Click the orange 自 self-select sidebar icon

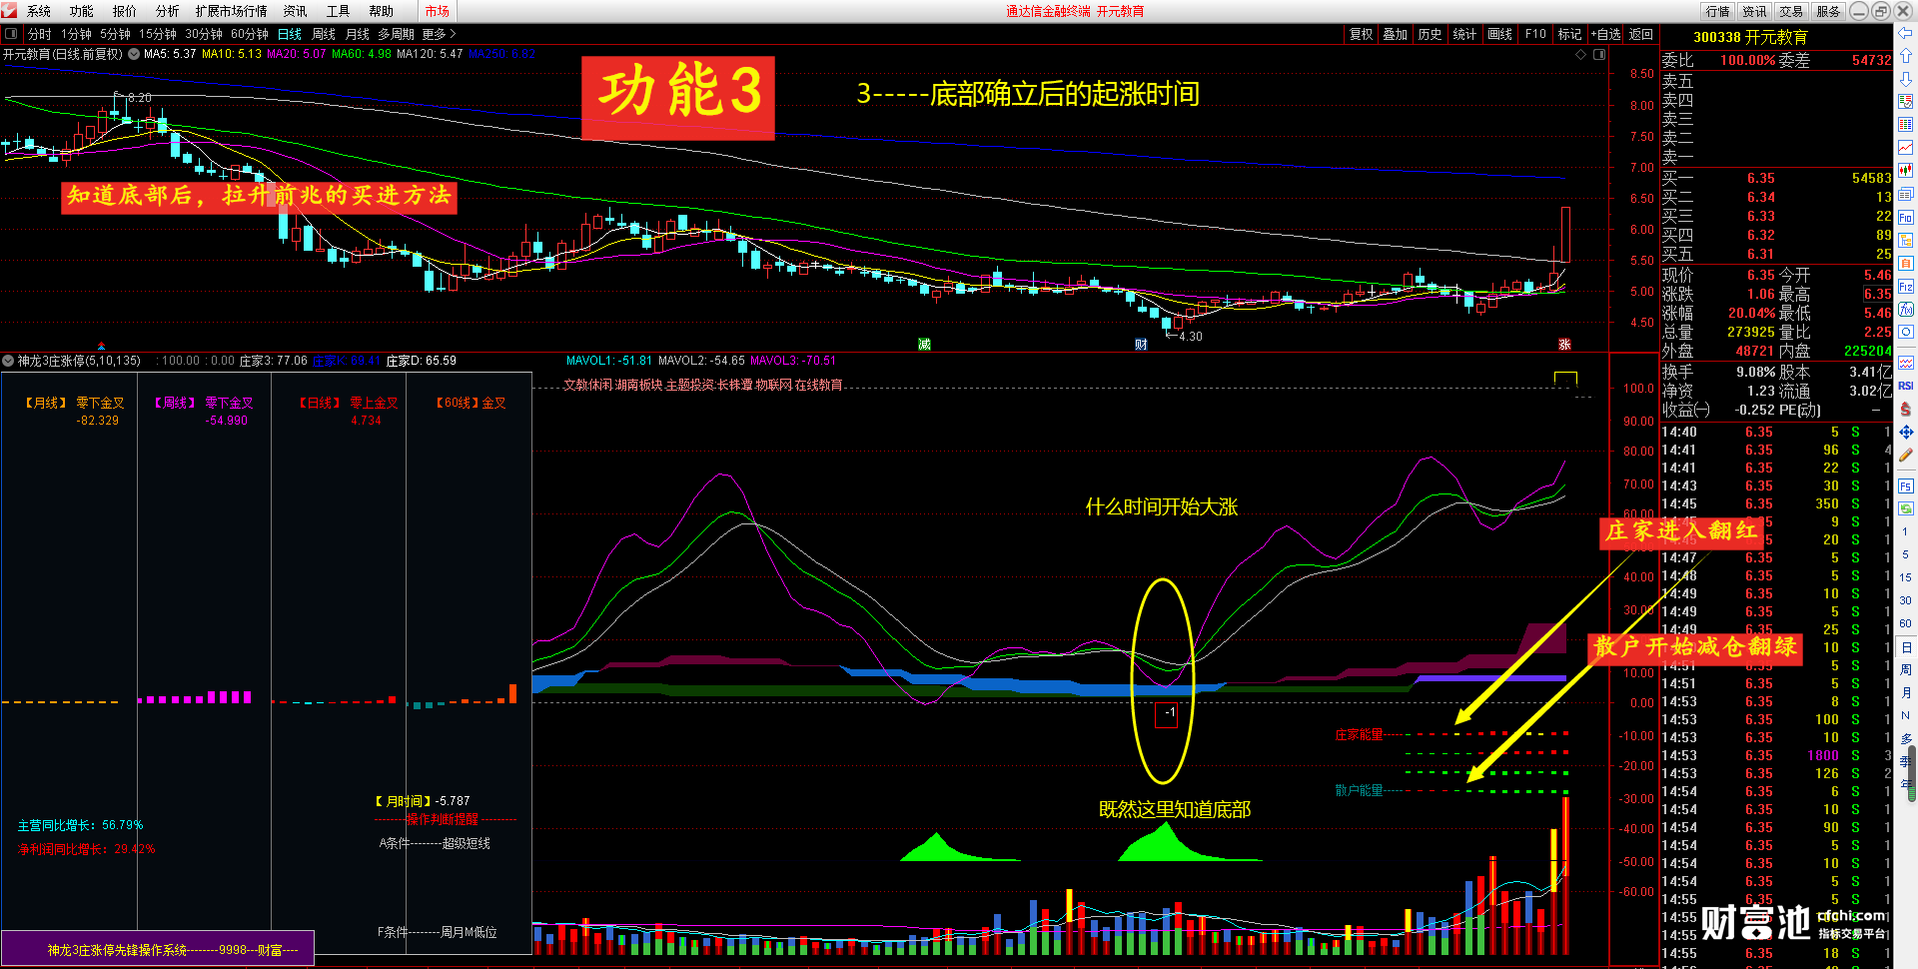click(x=1905, y=263)
